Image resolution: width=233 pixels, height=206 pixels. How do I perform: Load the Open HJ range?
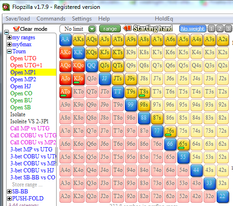pos(21,86)
